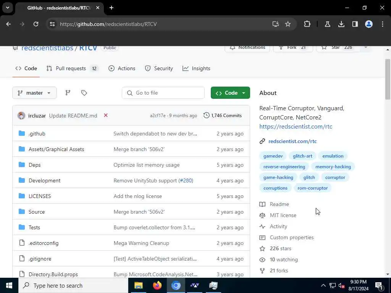Viewport: 391px width, 293px height.
Task: Open the Extensions puzzle icon
Action: [x=307, y=24]
